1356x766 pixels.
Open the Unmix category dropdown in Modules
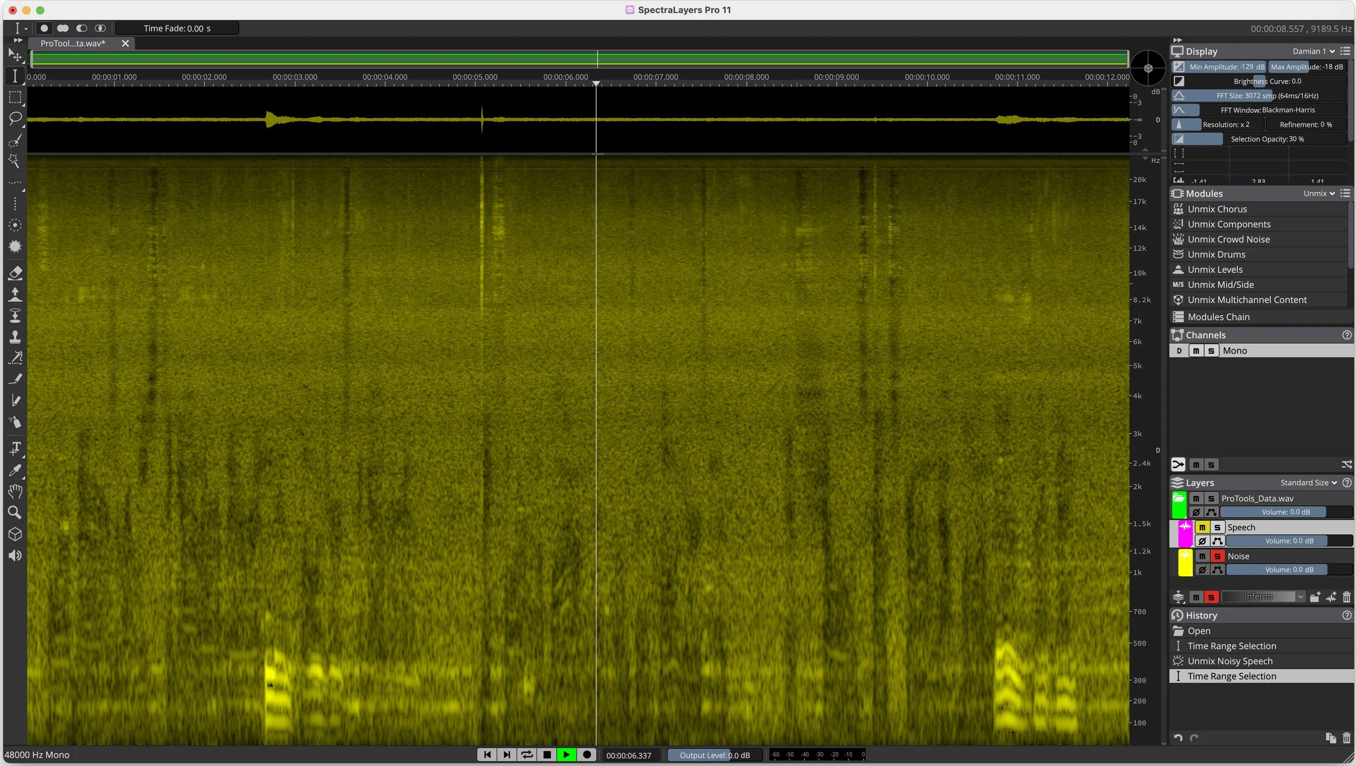click(1318, 193)
